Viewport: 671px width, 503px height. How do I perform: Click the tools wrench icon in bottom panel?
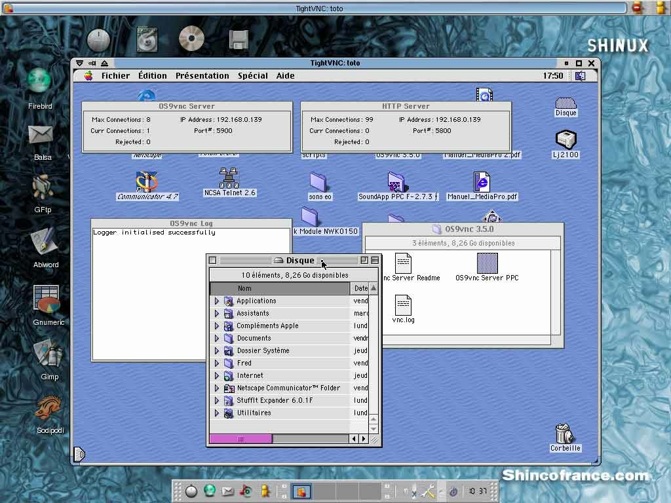[427, 491]
